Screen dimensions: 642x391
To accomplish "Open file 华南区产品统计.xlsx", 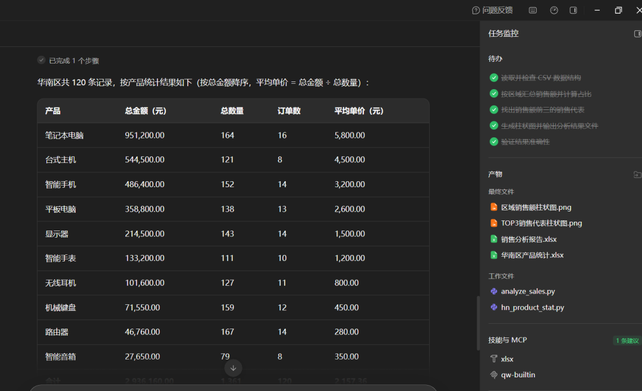I will (x=532, y=255).
